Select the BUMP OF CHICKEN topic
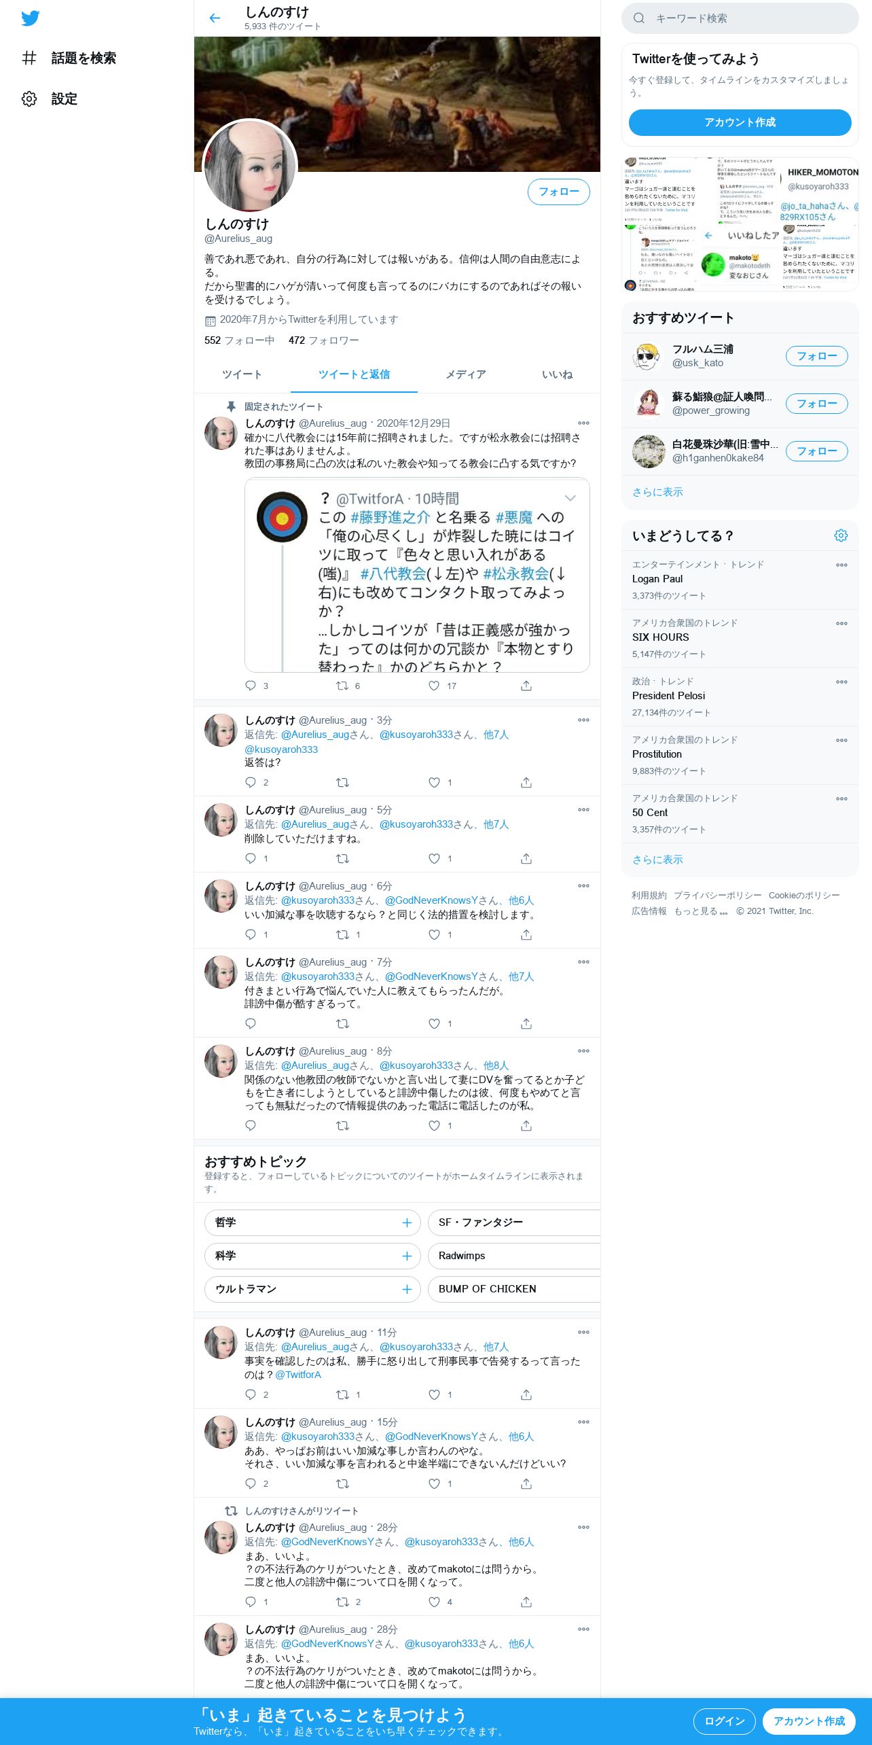This screenshot has height=1745, width=872. click(x=514, y=1289)
